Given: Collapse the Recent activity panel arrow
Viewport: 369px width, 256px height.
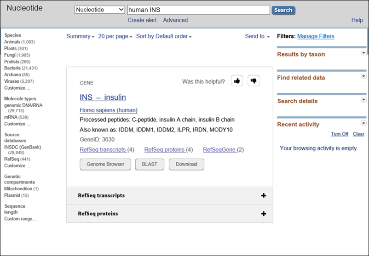Looking at the screenshot, I should pyautogui.click(x=363, y=123).
